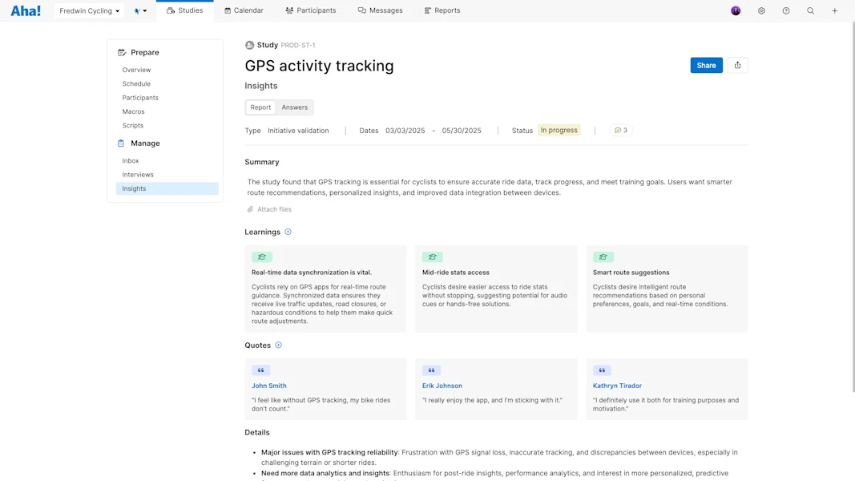The height and width of the screenshot is (481, 855).
Task: Open the Erik Johnson participant link
Action: pyautogui.click(x=442, y=386)
